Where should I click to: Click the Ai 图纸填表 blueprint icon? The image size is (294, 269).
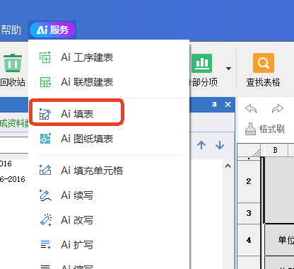[x=45, y=139]
